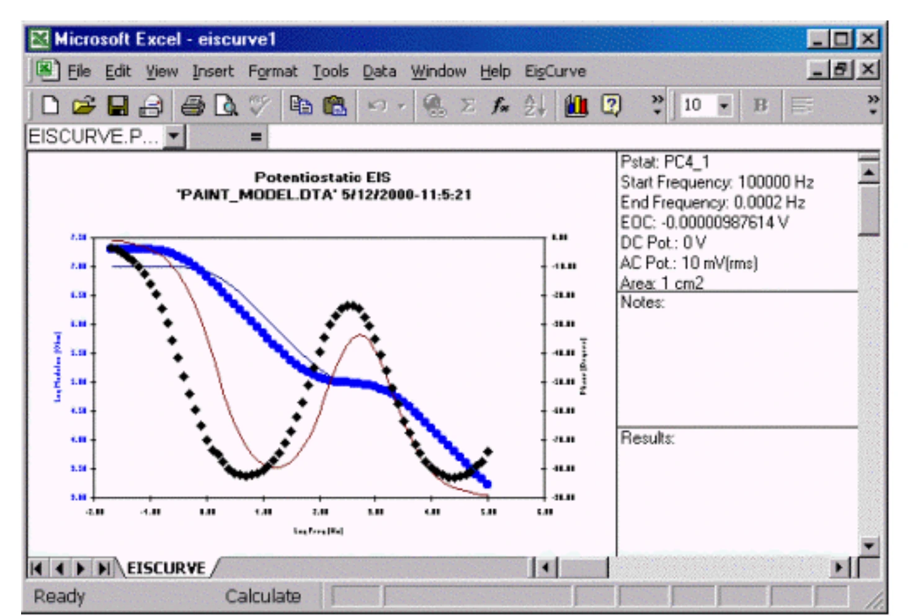The width and height of the screenshot is (910, 616).
Task: Go to the next sheet tab
Action: pos(81,568)
